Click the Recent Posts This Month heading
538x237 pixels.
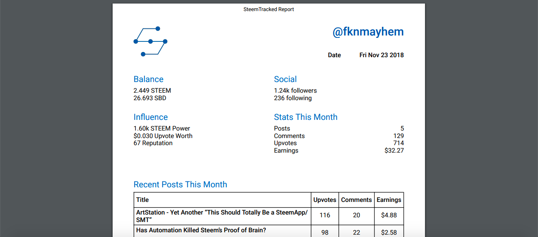(x=180, y=185)
